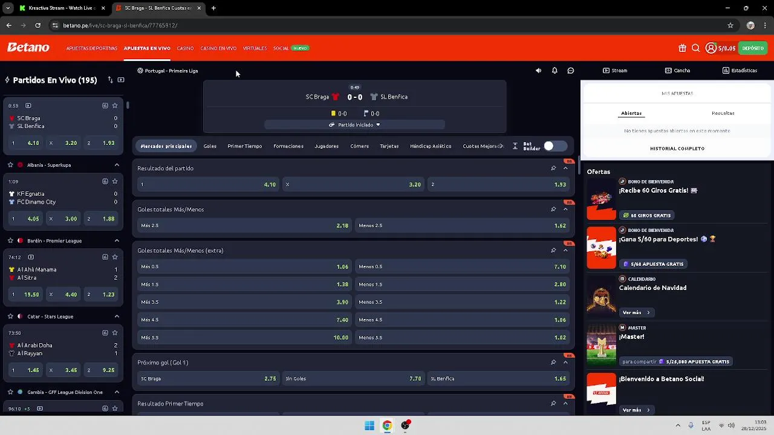Click the Cancha view tab
The image size is (774, 435).
pos(677,71)
